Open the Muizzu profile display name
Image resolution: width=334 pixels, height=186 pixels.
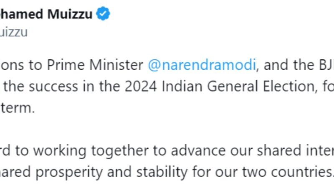coord(46,14)
